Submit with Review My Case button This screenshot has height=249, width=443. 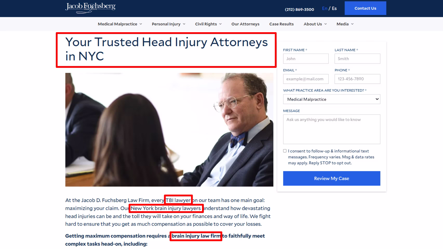(x=332, y=178)
